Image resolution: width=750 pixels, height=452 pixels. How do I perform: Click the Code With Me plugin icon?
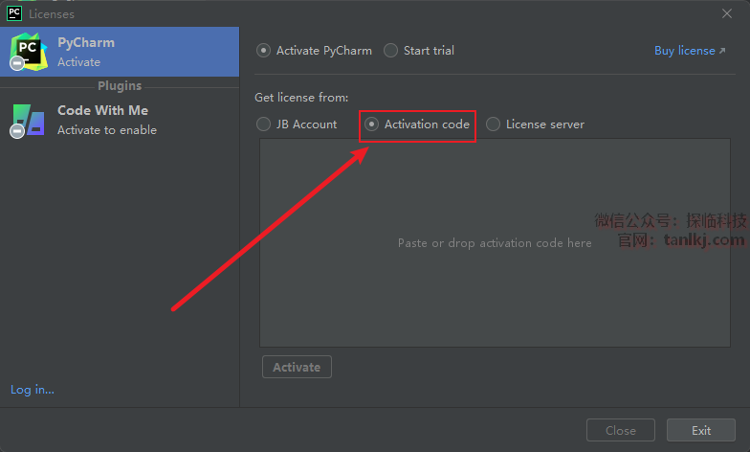pyautogui.click(x=29, y=121)
